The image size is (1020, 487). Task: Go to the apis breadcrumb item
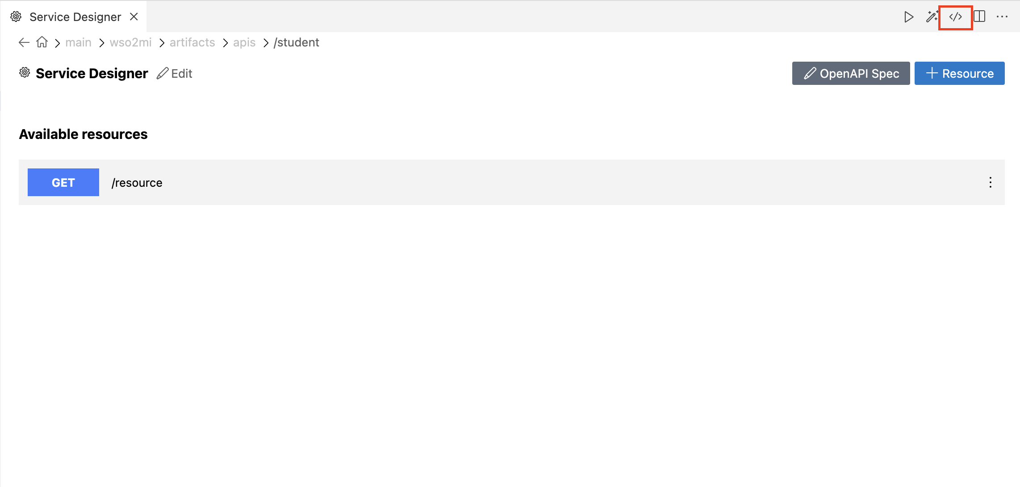tap(244, 42)
